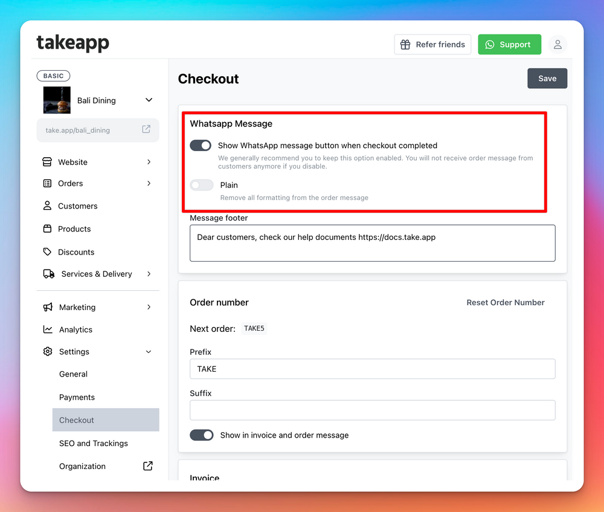This screenshot has height=512, width=604.
Task: Toggle Show in invoice and order message
Action: [202, 435]
